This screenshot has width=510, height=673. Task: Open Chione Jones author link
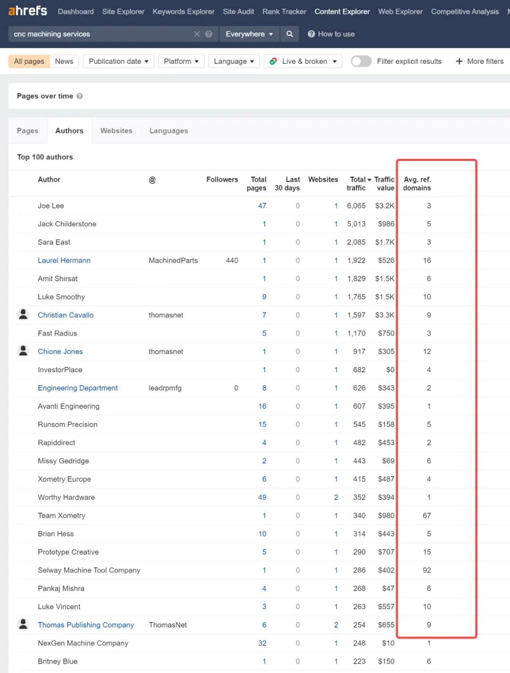pyautogui.click(x=60, y=351)
